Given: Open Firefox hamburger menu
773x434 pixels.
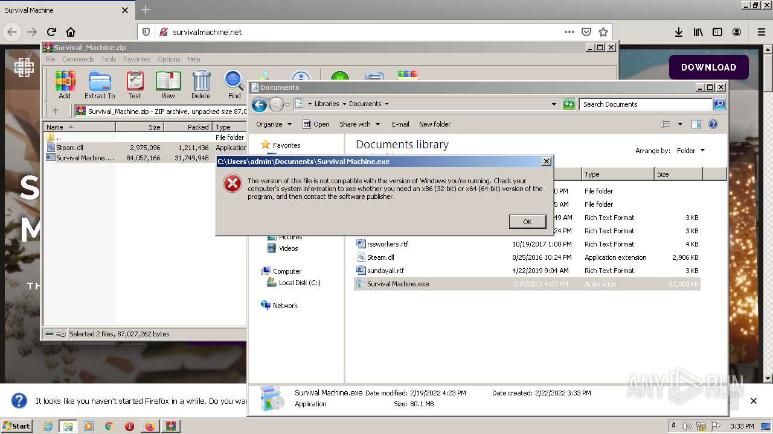Looking at the screenshot, I should click(x=761, y=32).
